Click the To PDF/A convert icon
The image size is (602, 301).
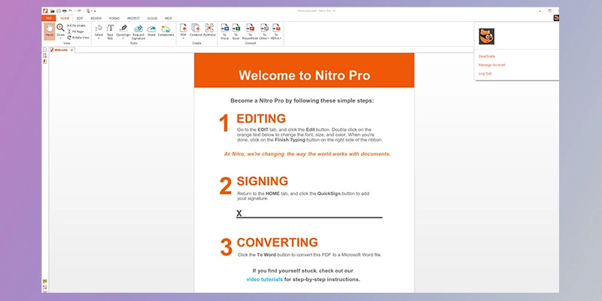pos(276,28)
